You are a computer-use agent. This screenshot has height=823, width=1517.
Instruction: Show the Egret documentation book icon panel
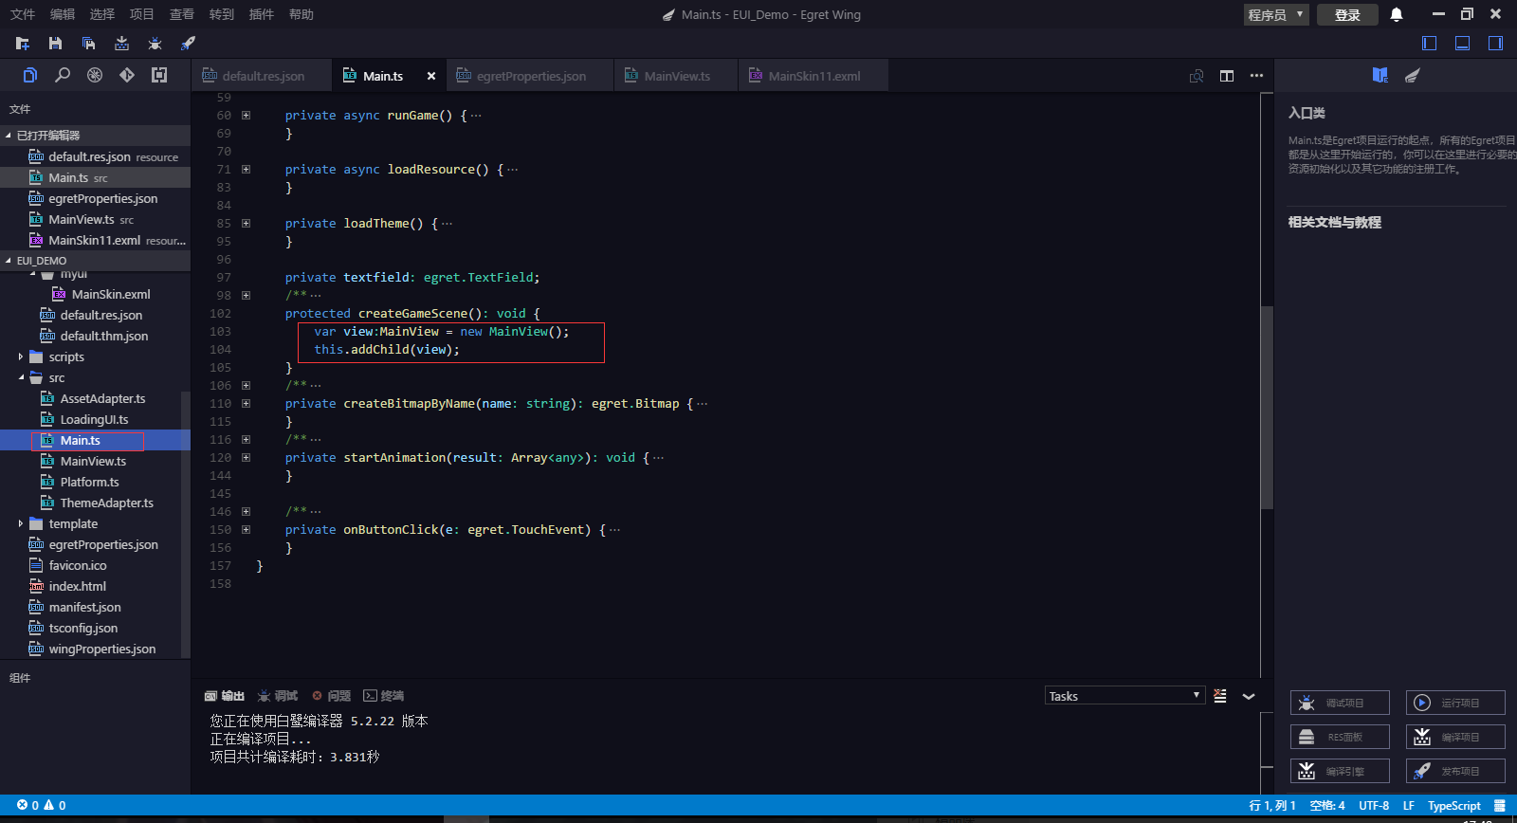pyautogui.click(x=1380, y=76)
